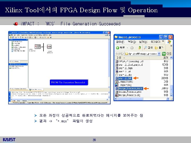Open the Edit menu in iMPACT

coord(15,35)
